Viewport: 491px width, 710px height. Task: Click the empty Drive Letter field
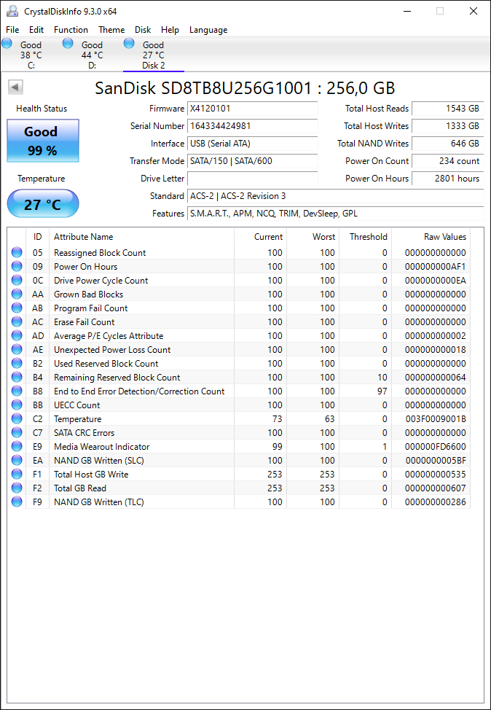click(253, 179)
